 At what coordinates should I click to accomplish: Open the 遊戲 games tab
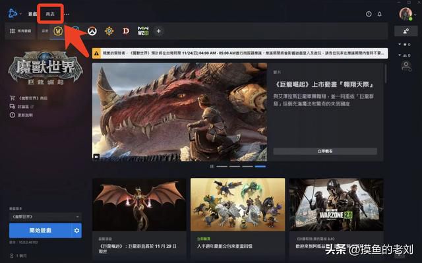[x=32, y=14]
